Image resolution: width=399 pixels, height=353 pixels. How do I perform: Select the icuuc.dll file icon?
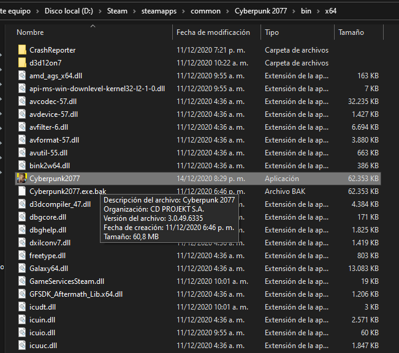click(x=22, y=346)
